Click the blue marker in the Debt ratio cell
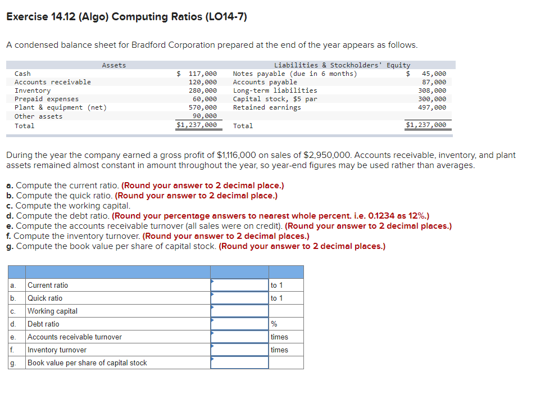 (x=213, y=321)
